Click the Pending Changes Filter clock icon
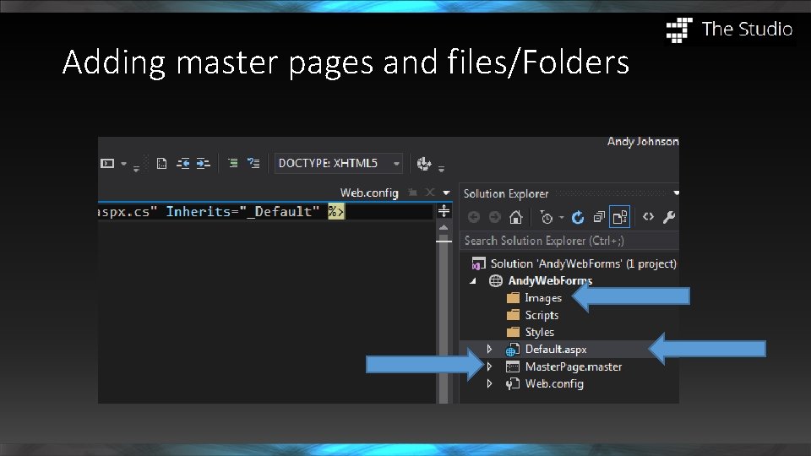This screenshot has height=456, width=811. [547, 217]
